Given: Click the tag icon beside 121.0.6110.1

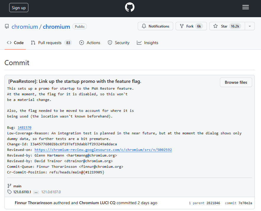Looking at the screenshot, I should coord(9,192).
